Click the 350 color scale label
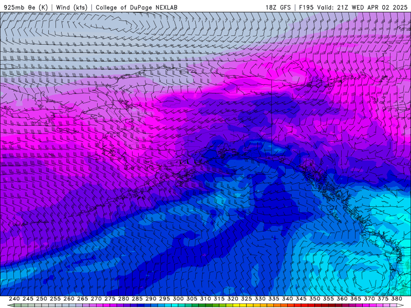The image size is (411, 308). (x=314, y=299)
